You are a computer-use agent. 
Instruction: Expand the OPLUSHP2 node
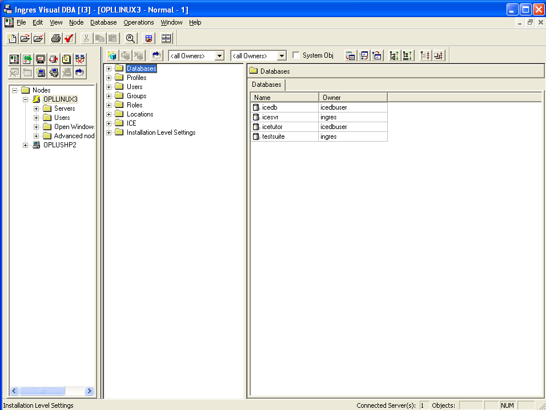pos(26,145)
